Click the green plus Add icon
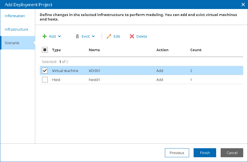This screenshot has width=248, height=162. click(45, 36)
